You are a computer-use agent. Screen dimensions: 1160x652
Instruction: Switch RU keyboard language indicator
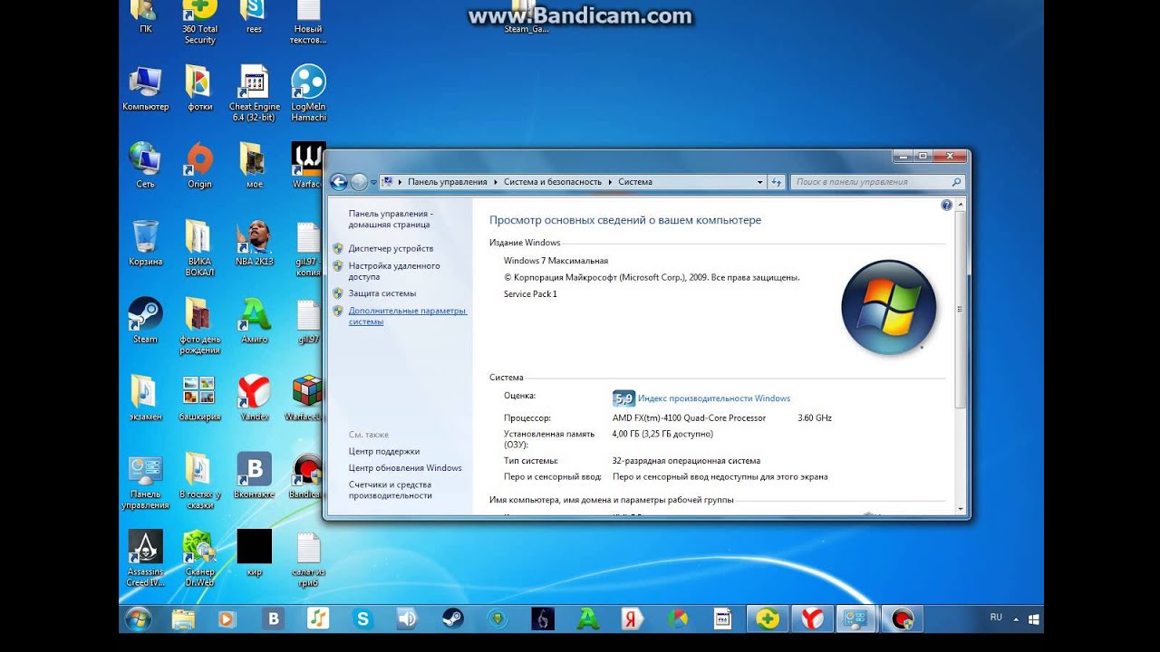[996, 618]
